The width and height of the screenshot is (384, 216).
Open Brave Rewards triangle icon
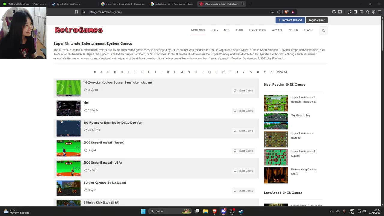(293, 12)
